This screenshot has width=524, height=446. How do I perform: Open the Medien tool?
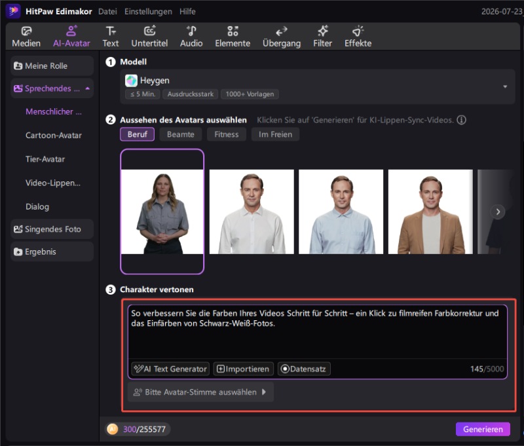[26, 37]
